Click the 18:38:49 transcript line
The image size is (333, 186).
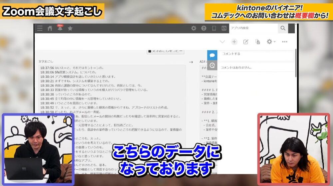(x=69, y=103)
